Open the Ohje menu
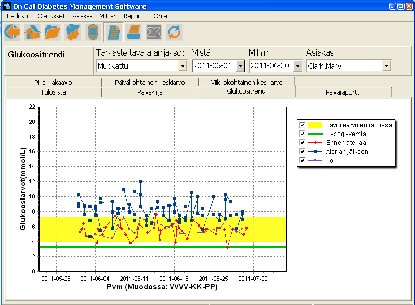The width and height of the screenshot is (415, 305). click(160, 16)
